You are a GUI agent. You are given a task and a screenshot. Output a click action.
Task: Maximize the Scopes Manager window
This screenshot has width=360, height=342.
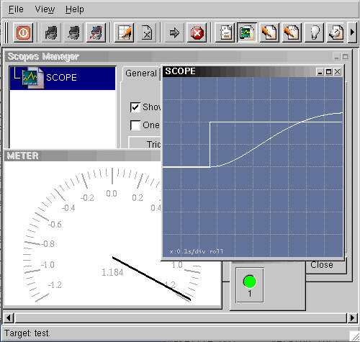point(346,57)
